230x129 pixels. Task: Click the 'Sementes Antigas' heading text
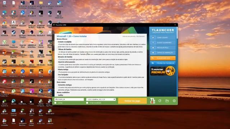pos(65,85)
